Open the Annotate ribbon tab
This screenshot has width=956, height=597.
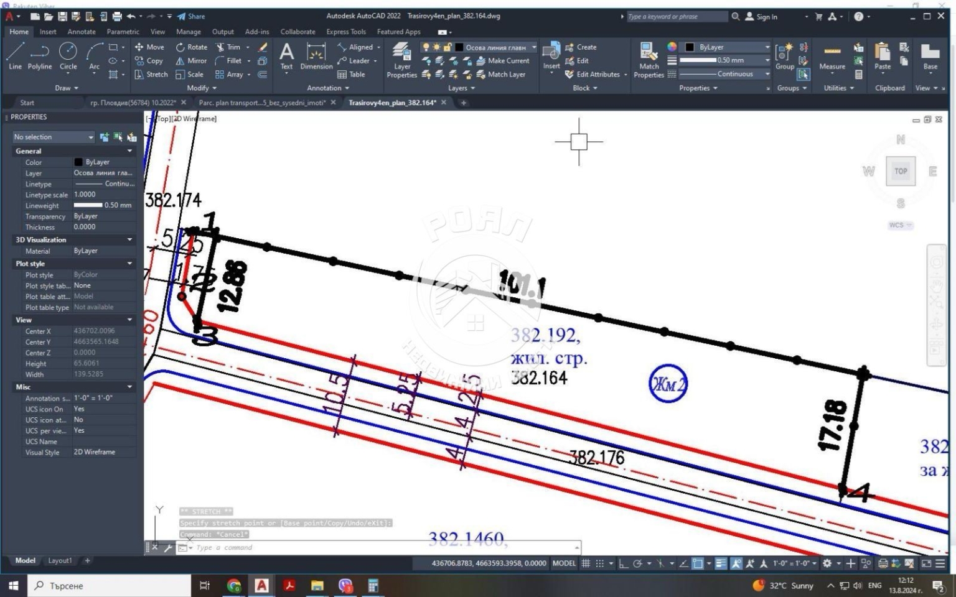coord(82,32)
